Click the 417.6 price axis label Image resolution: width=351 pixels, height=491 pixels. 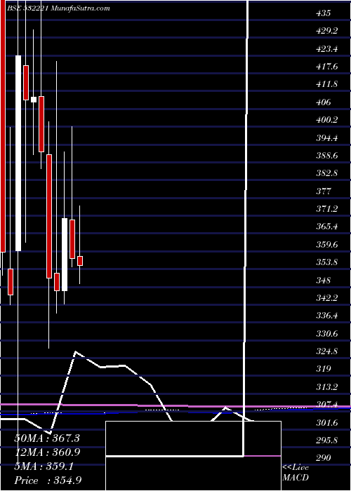tap(328, 67)
